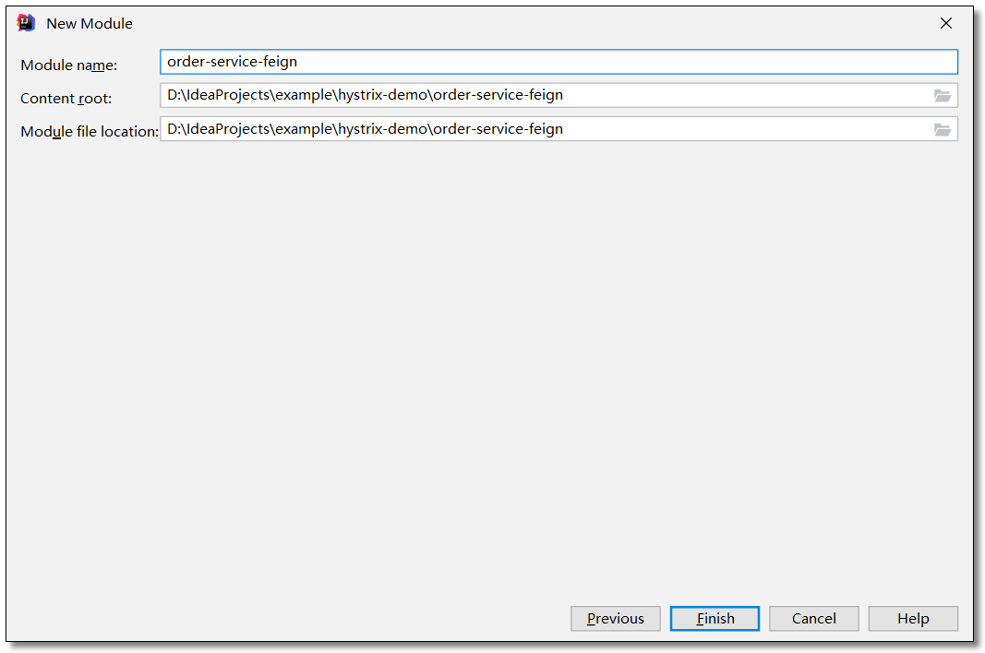985x653 pixels.
Task: Cancel the new module wizard
Action: pyautogui.click(x=813, y=619)
